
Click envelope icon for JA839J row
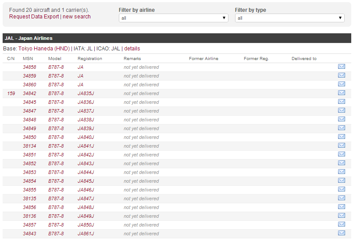(341, 128)
